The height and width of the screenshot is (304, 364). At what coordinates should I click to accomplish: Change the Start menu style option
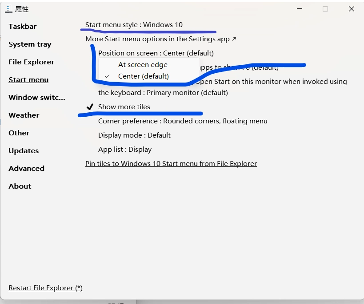point(134,25)
